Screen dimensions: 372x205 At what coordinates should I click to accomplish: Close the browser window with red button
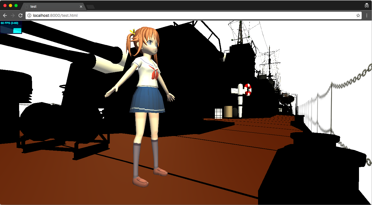pyautogui.click(x=5, y=6)
